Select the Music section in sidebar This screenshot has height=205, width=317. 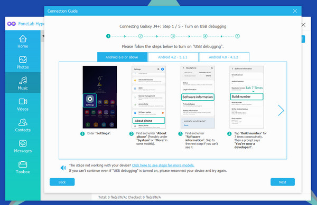23,83
